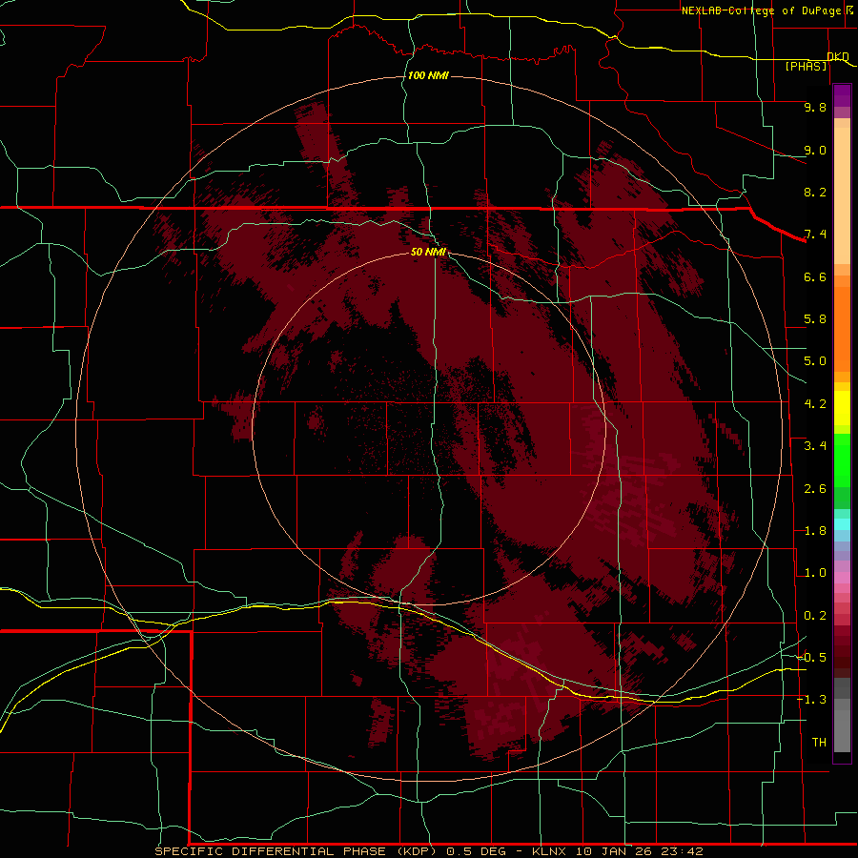Click the 4.2 value on color scale

[x=815, y=404]
